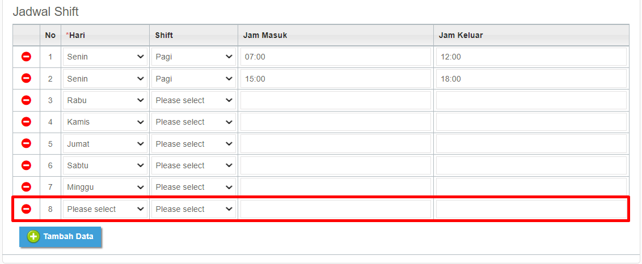Click Tambah Data button

click(x=61, y=237)
